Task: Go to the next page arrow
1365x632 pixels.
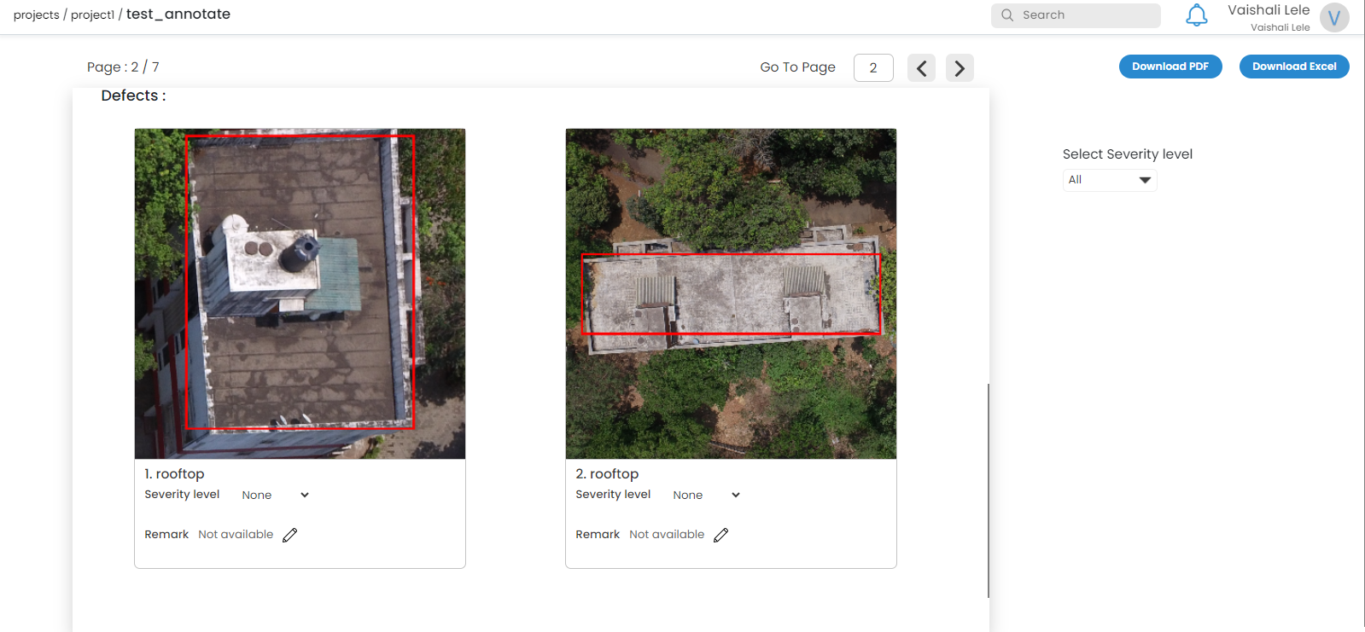Action: pyautogui.click(x=960, y=68)
